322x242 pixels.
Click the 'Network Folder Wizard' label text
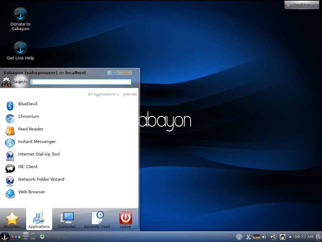coord(41,179)
